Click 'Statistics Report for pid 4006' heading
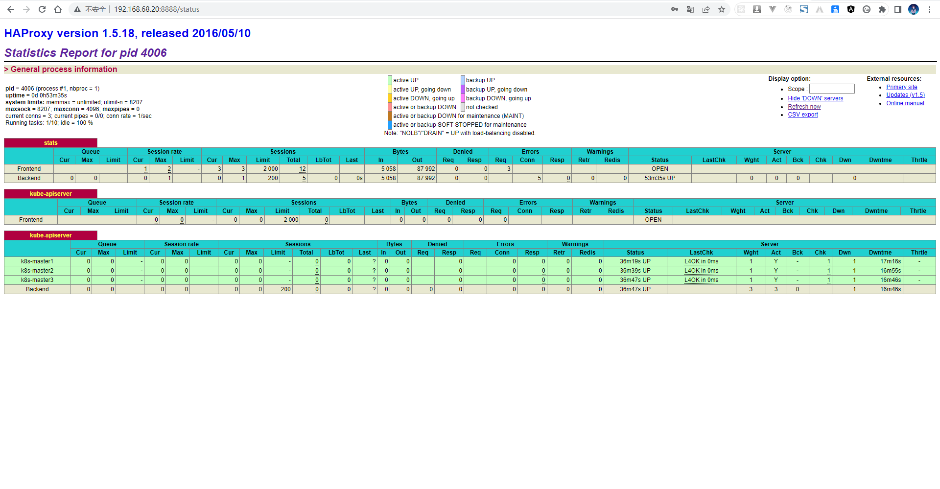The image size is (940, 489). [x=86, y=53]
